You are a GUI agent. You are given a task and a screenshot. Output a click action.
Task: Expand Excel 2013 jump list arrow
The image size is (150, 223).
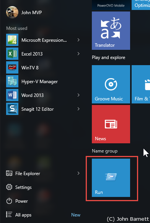tap(78, 54)
